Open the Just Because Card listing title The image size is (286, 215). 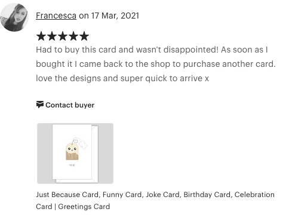(155, 201)
